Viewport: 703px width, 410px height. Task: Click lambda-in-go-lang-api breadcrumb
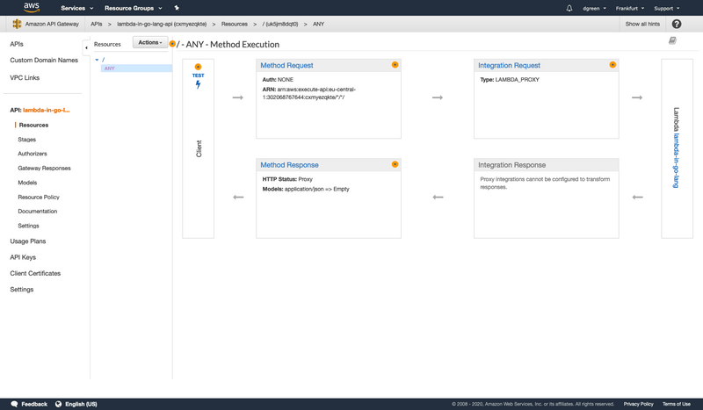pyautogui.click(x=162, y=25)
